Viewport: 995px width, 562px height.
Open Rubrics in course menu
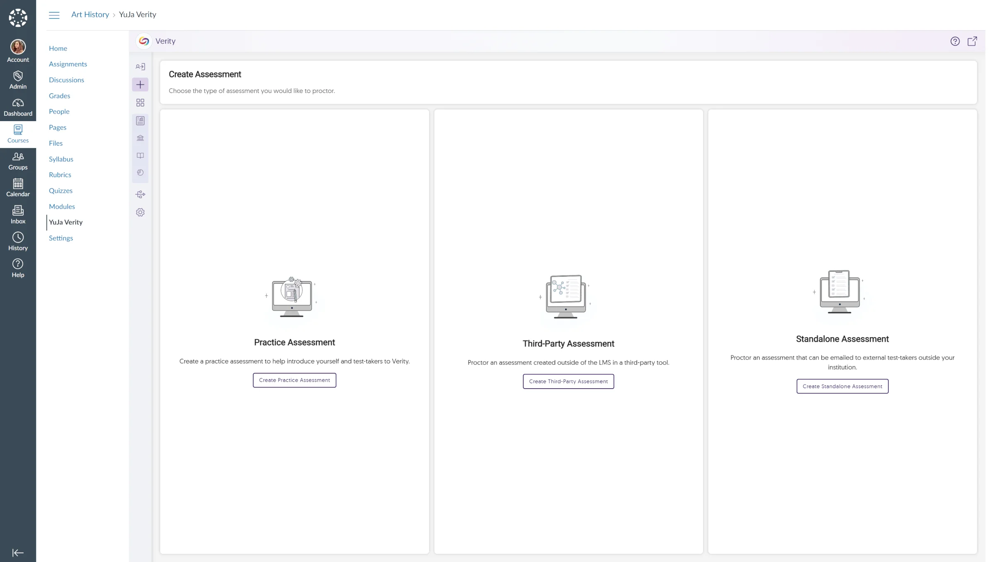(60, 175)
